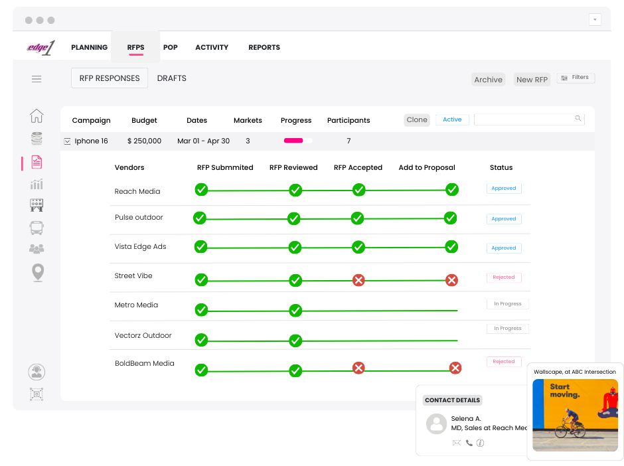Click the phone icon in Contact Details
The width and height of the screenshot is (624, 466).
pos(469,443)
